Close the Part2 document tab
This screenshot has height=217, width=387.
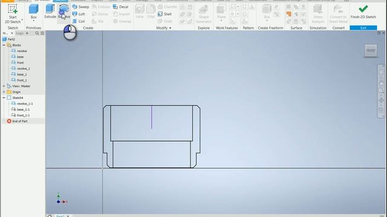pyautogui.click(x=68, y=216)
